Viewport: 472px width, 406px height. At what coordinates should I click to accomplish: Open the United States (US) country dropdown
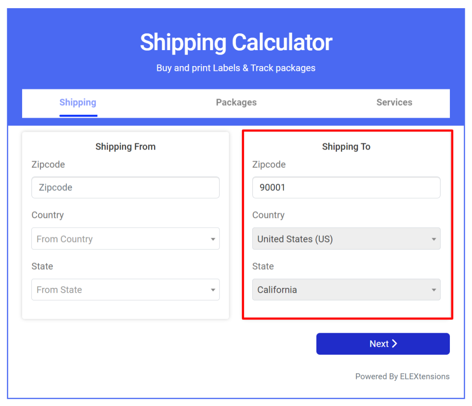coord(346,239)
